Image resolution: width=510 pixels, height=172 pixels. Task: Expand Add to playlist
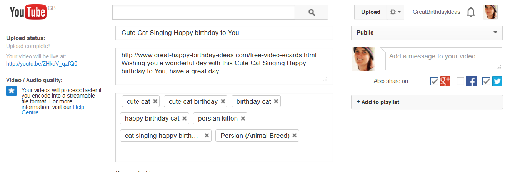(427, 102)
